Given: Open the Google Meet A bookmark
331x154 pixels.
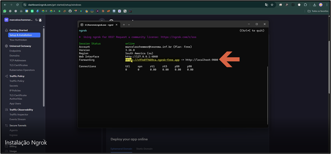Looking at the screenshot, I should click(52, 11).
